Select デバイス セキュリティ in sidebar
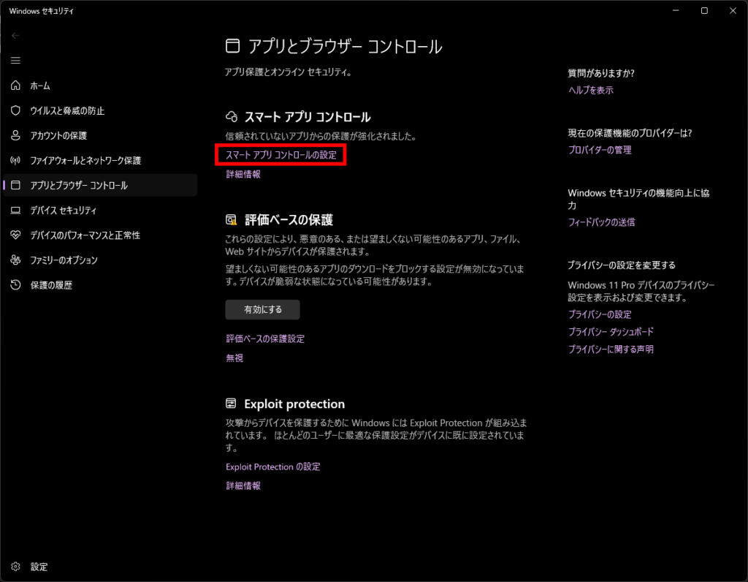Viewport: 748px width, 582px height. 64,210
